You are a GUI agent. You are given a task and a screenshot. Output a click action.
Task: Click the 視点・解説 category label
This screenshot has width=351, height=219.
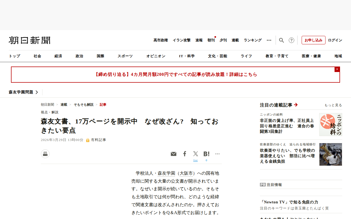[x=50, y=112]
